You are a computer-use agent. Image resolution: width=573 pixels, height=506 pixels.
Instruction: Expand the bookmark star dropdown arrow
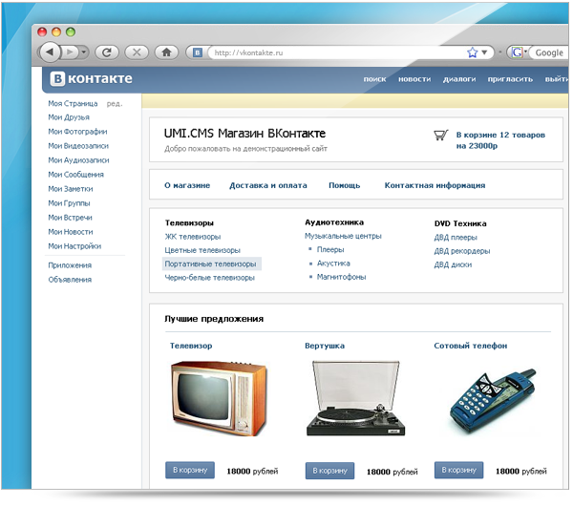click(x=484, y=53)
